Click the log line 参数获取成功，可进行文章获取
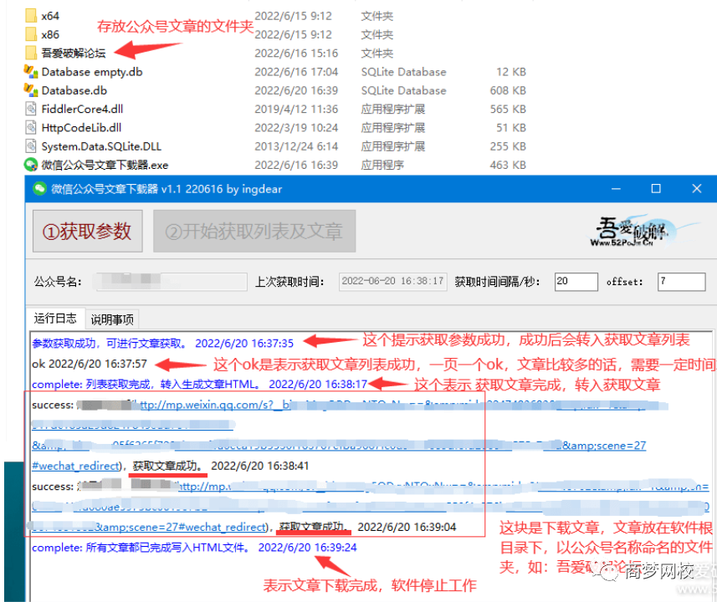The height and width of the screenshot is (602, 717). (163, 344)
